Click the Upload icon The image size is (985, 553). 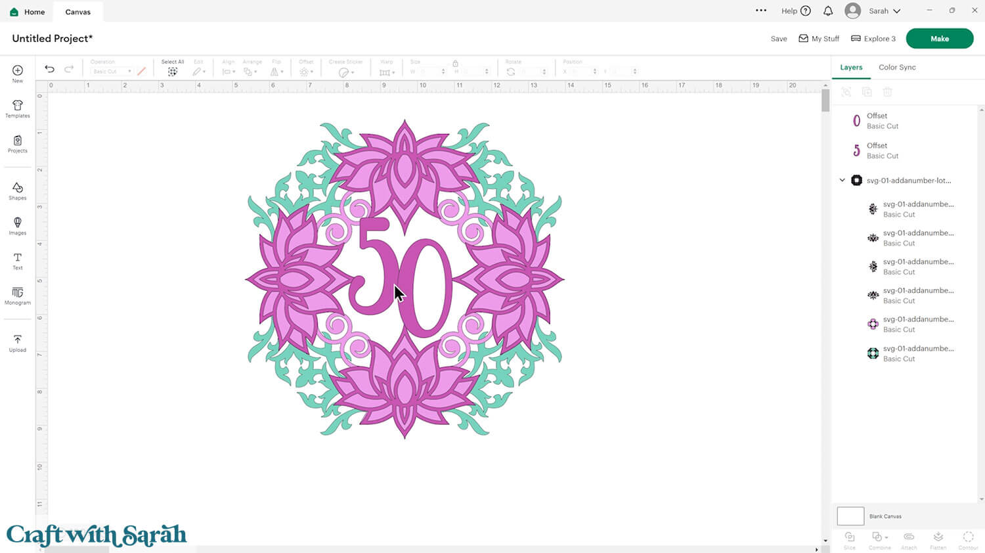pos(18,343)
